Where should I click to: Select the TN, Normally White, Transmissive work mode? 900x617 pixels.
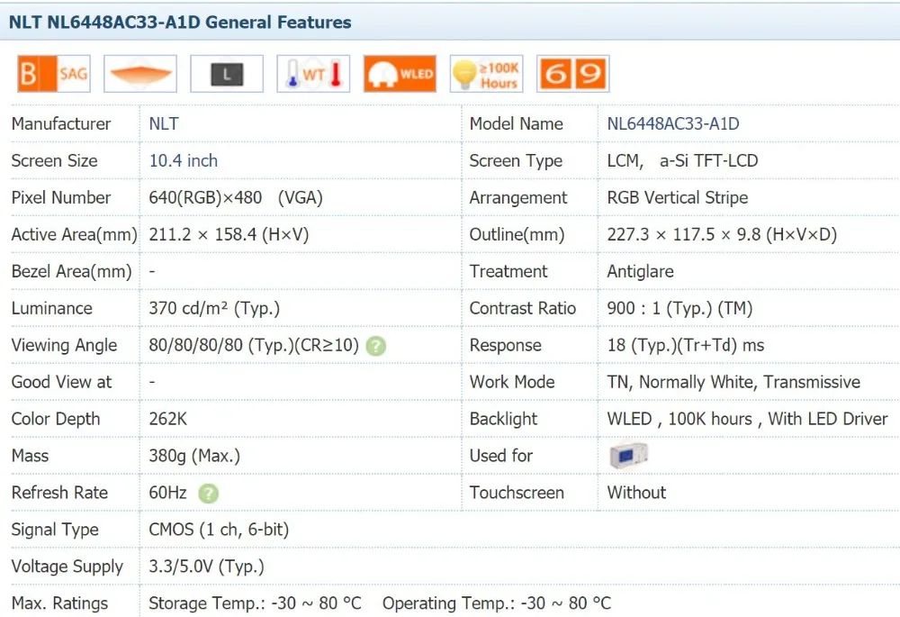[733, 382]
